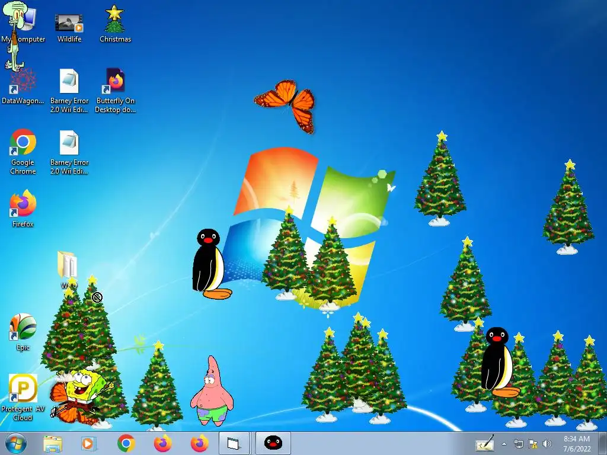Image resolution: width=607 pixels, height=455 pixels.
Task: Open the clock showing 8:34 AM
Action: [x=577, y=444]
